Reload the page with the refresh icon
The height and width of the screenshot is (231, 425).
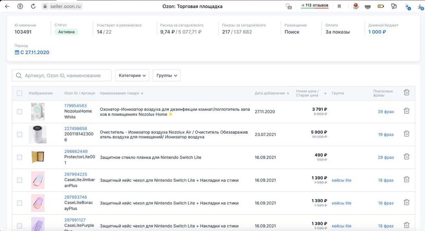(33, 6)
